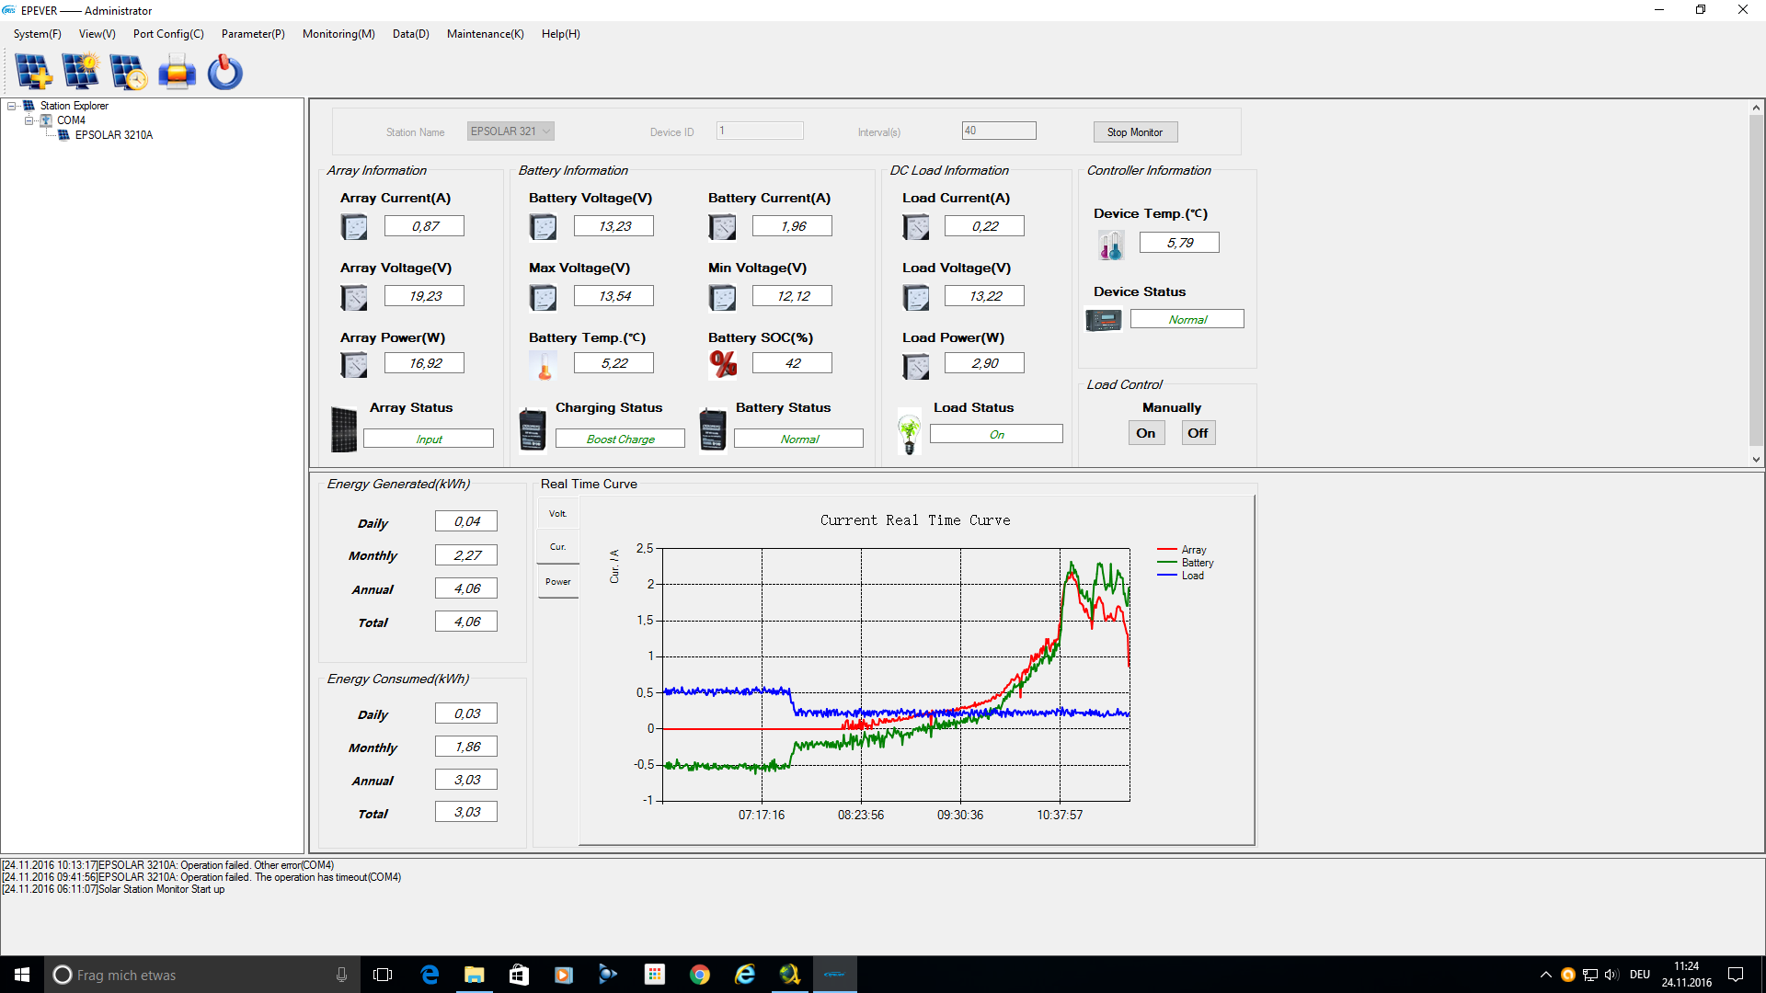The image size is (1766, 993).
Task: Collapse the COM4 tree node
Action: 29,120
